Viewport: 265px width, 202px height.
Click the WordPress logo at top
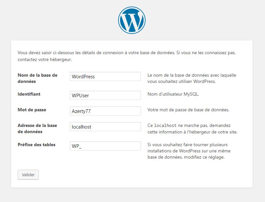132,20
